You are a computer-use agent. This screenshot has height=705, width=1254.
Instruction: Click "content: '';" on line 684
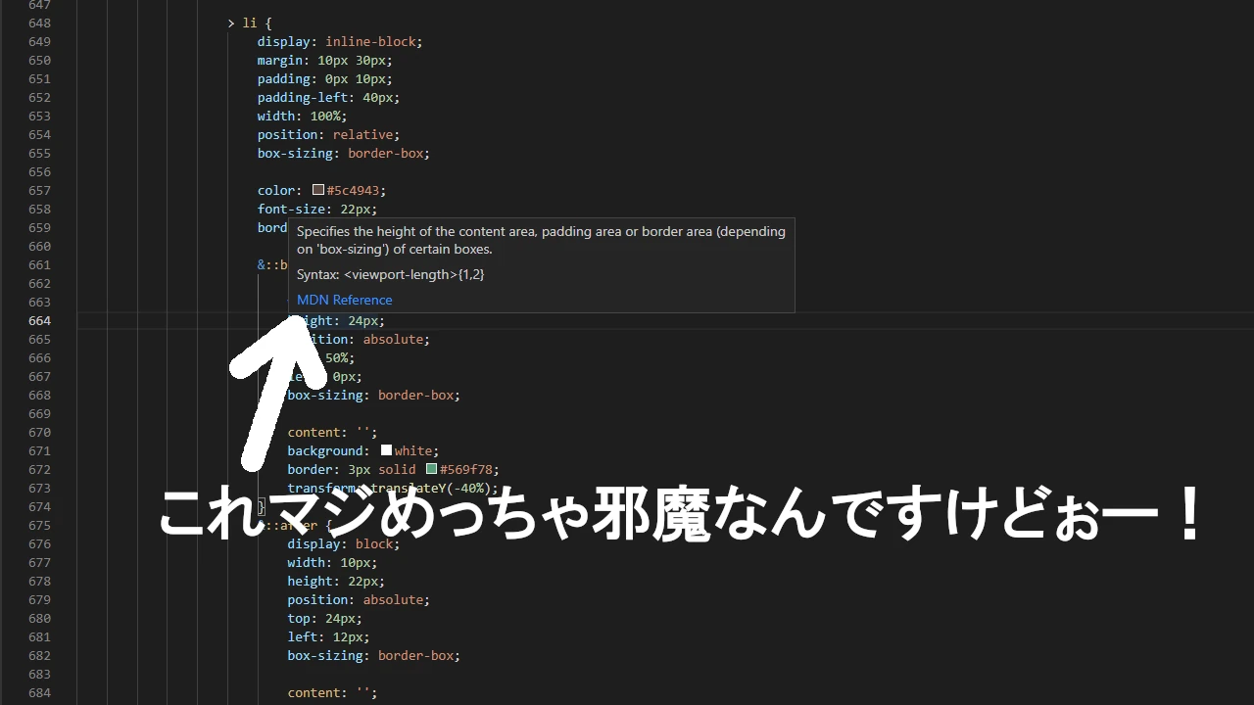click(333, 692)
